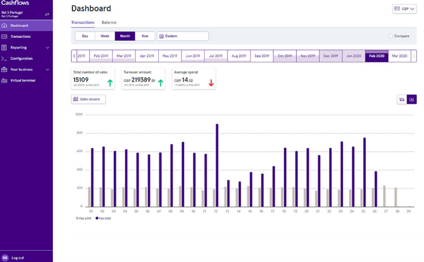Open the Your business briefcase icon
The height and width of the screenshot is (262, 424).
click(4, 69)
